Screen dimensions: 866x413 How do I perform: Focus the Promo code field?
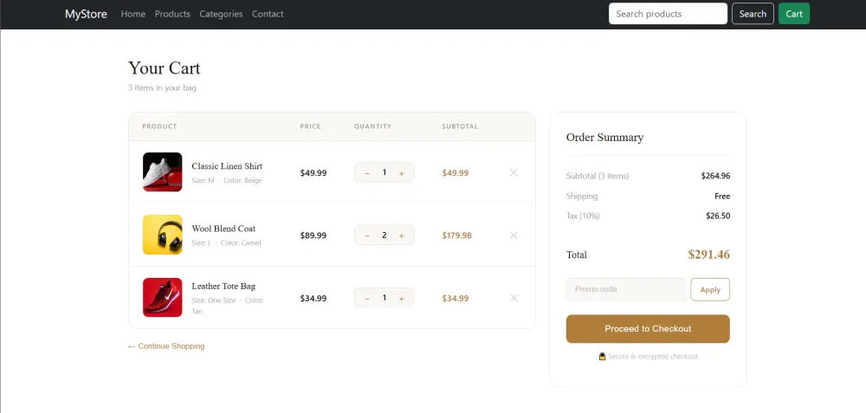click(x=626, y=289)
